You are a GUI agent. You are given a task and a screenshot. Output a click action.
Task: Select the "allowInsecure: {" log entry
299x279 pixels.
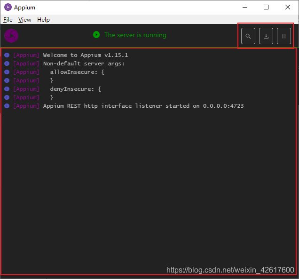tap(77, 72)
